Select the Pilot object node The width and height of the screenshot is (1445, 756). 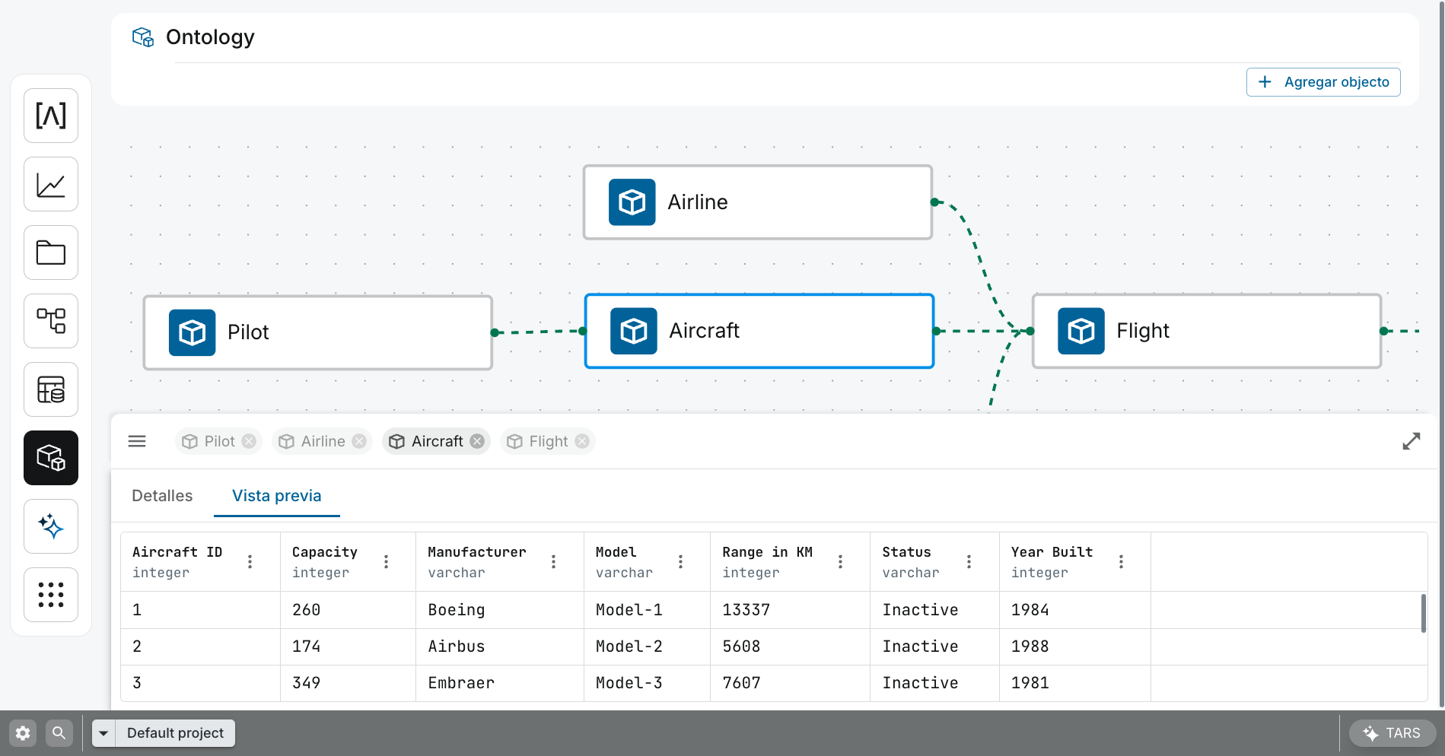click(x=318, y=332)
